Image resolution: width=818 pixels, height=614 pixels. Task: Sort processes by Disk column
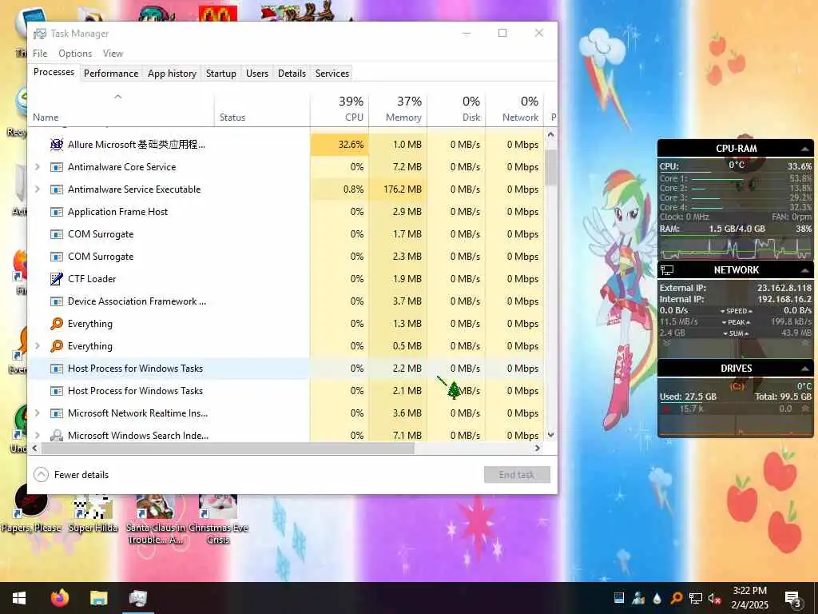[x=456, y=109]
